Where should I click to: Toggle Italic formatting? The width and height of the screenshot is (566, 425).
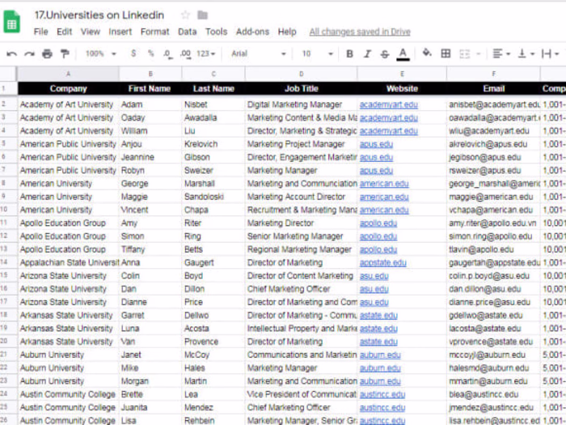pos(367,54)
